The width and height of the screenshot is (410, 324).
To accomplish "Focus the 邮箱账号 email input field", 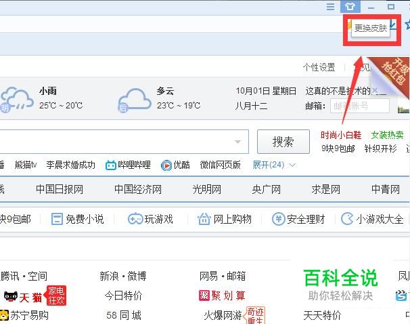I will point(360,106).
